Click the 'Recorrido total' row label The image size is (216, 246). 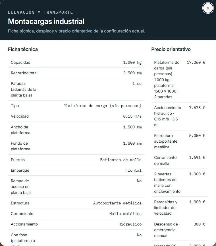[x=24, y=73]
